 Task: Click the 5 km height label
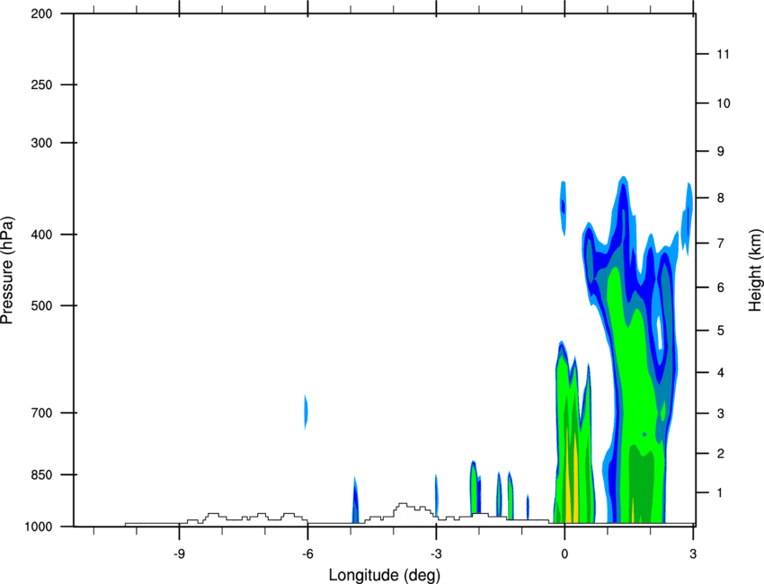721,331
